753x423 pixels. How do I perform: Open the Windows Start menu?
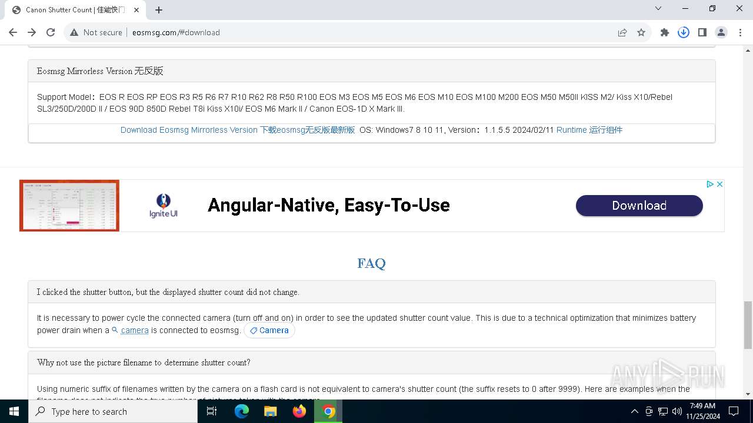(14, 411)
